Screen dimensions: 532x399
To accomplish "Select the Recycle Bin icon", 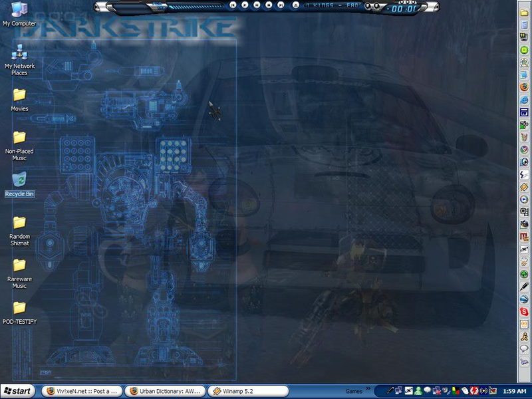I will tap(19, 185).
